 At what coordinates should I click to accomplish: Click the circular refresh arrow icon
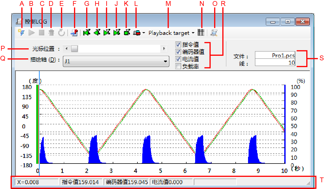point(61,33)
